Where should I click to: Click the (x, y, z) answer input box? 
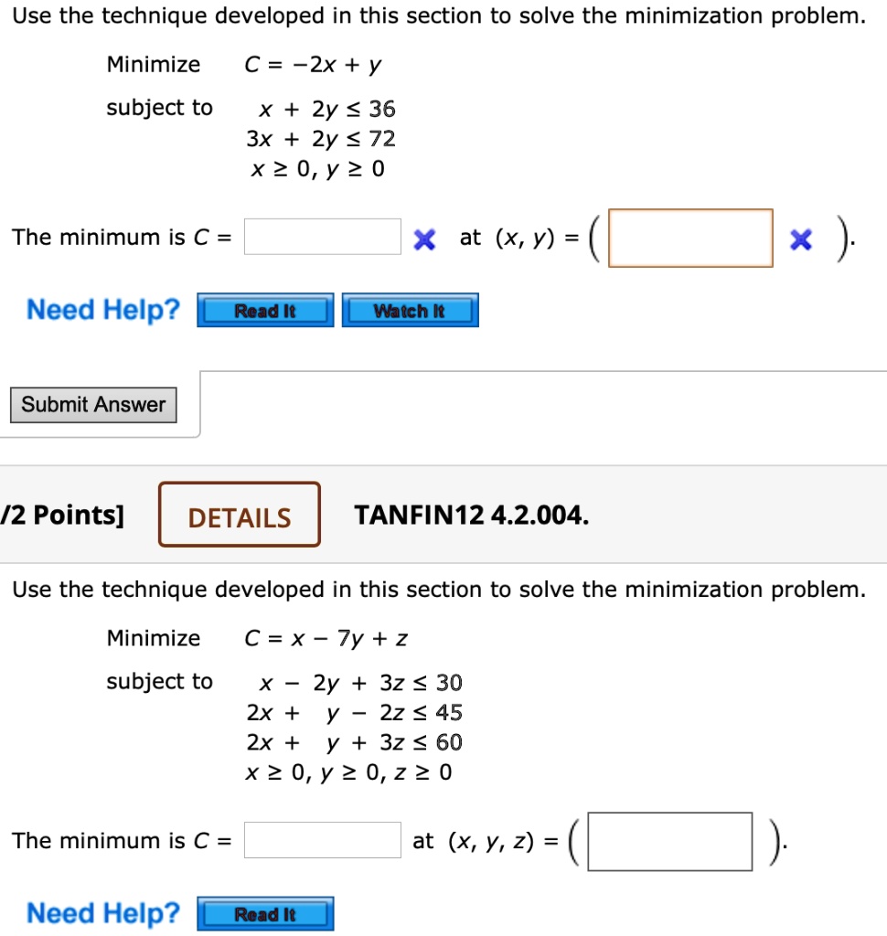pos(672,840)
